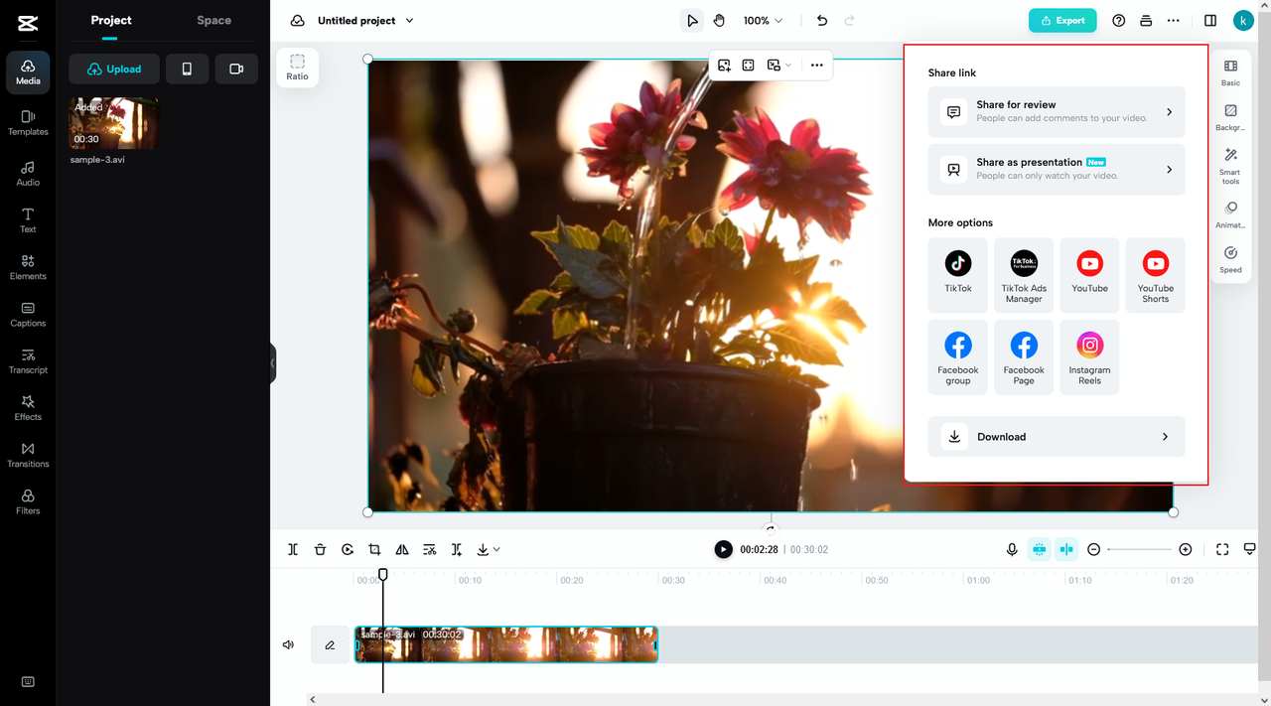Viewport: 1271px width, 706px height.
Task: Click the microphone voiceover icon
Action: coord(1012,549)
